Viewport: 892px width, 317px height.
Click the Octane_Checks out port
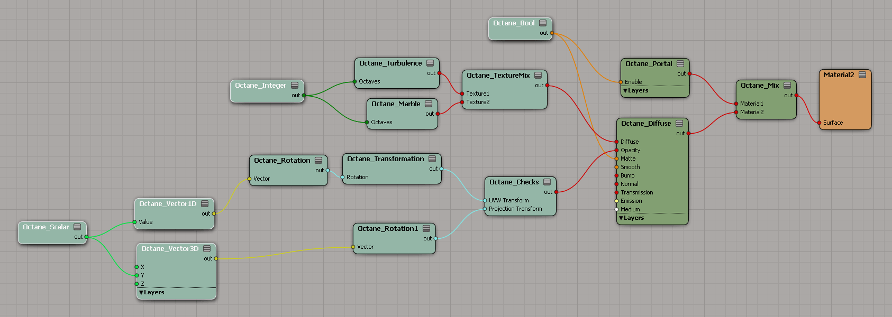click(x=556, y=192)
